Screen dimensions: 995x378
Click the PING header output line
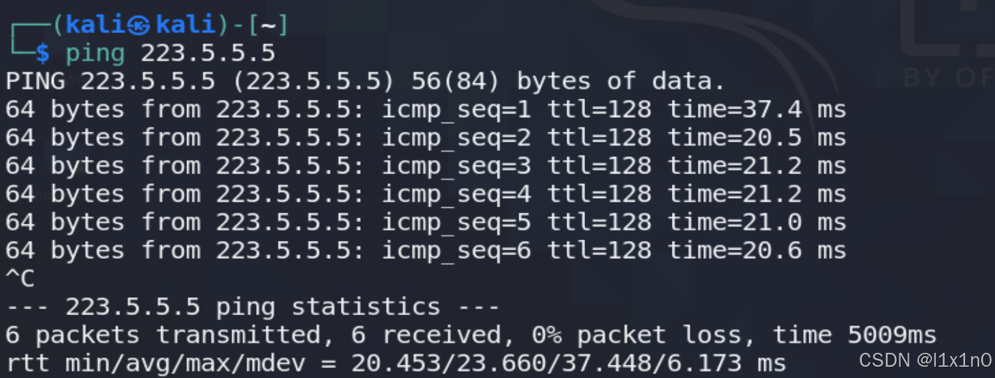(365, 81)
